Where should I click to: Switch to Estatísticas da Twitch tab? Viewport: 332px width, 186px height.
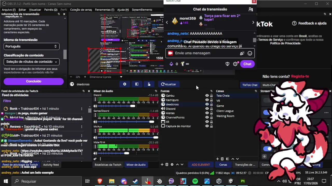pyautogui.click(x=108, y=165)
